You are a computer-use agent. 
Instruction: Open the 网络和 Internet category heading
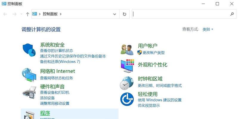pos(57,71)
